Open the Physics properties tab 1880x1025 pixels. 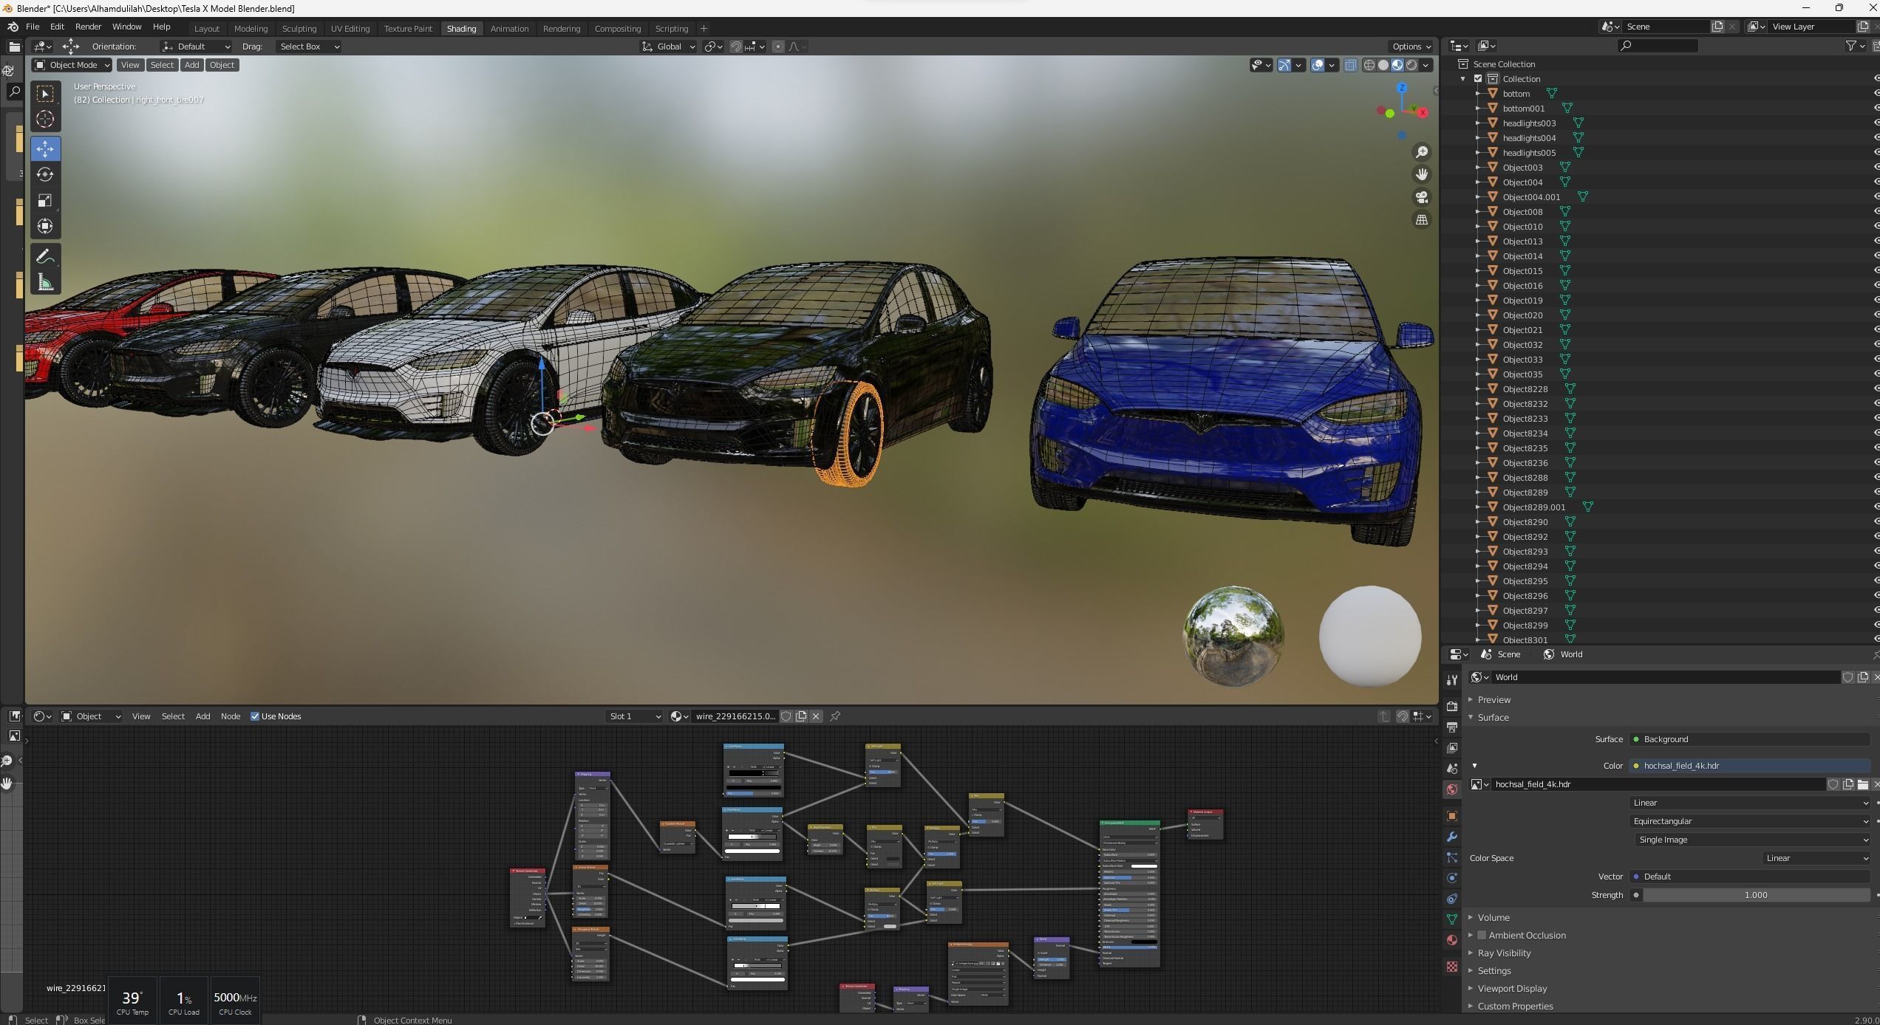click(x=1451, y=878)
